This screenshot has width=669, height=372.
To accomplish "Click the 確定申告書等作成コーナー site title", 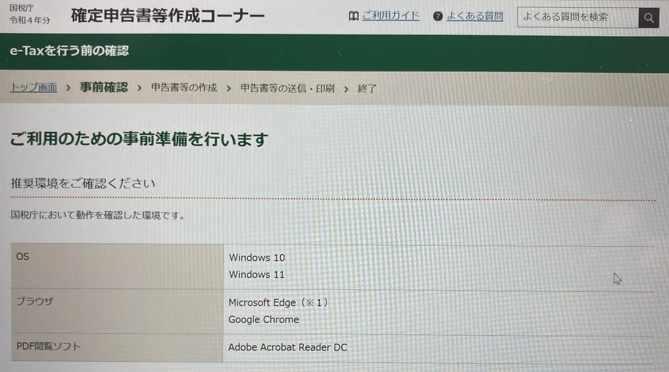I will click(x=168, y=16).
